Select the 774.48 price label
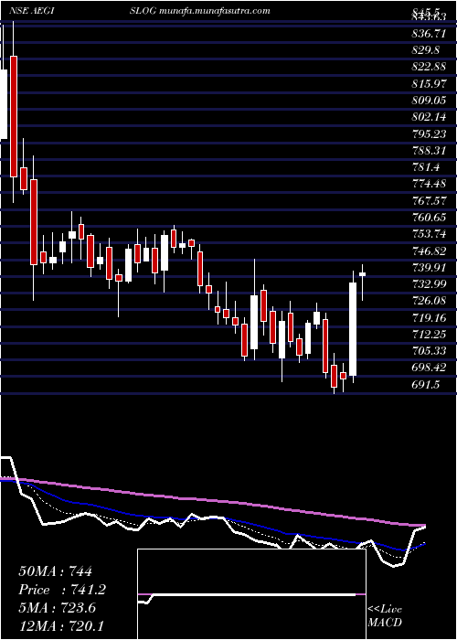This screenshot has width=457, height=640. pyautogui.click(x=429, y=184)
